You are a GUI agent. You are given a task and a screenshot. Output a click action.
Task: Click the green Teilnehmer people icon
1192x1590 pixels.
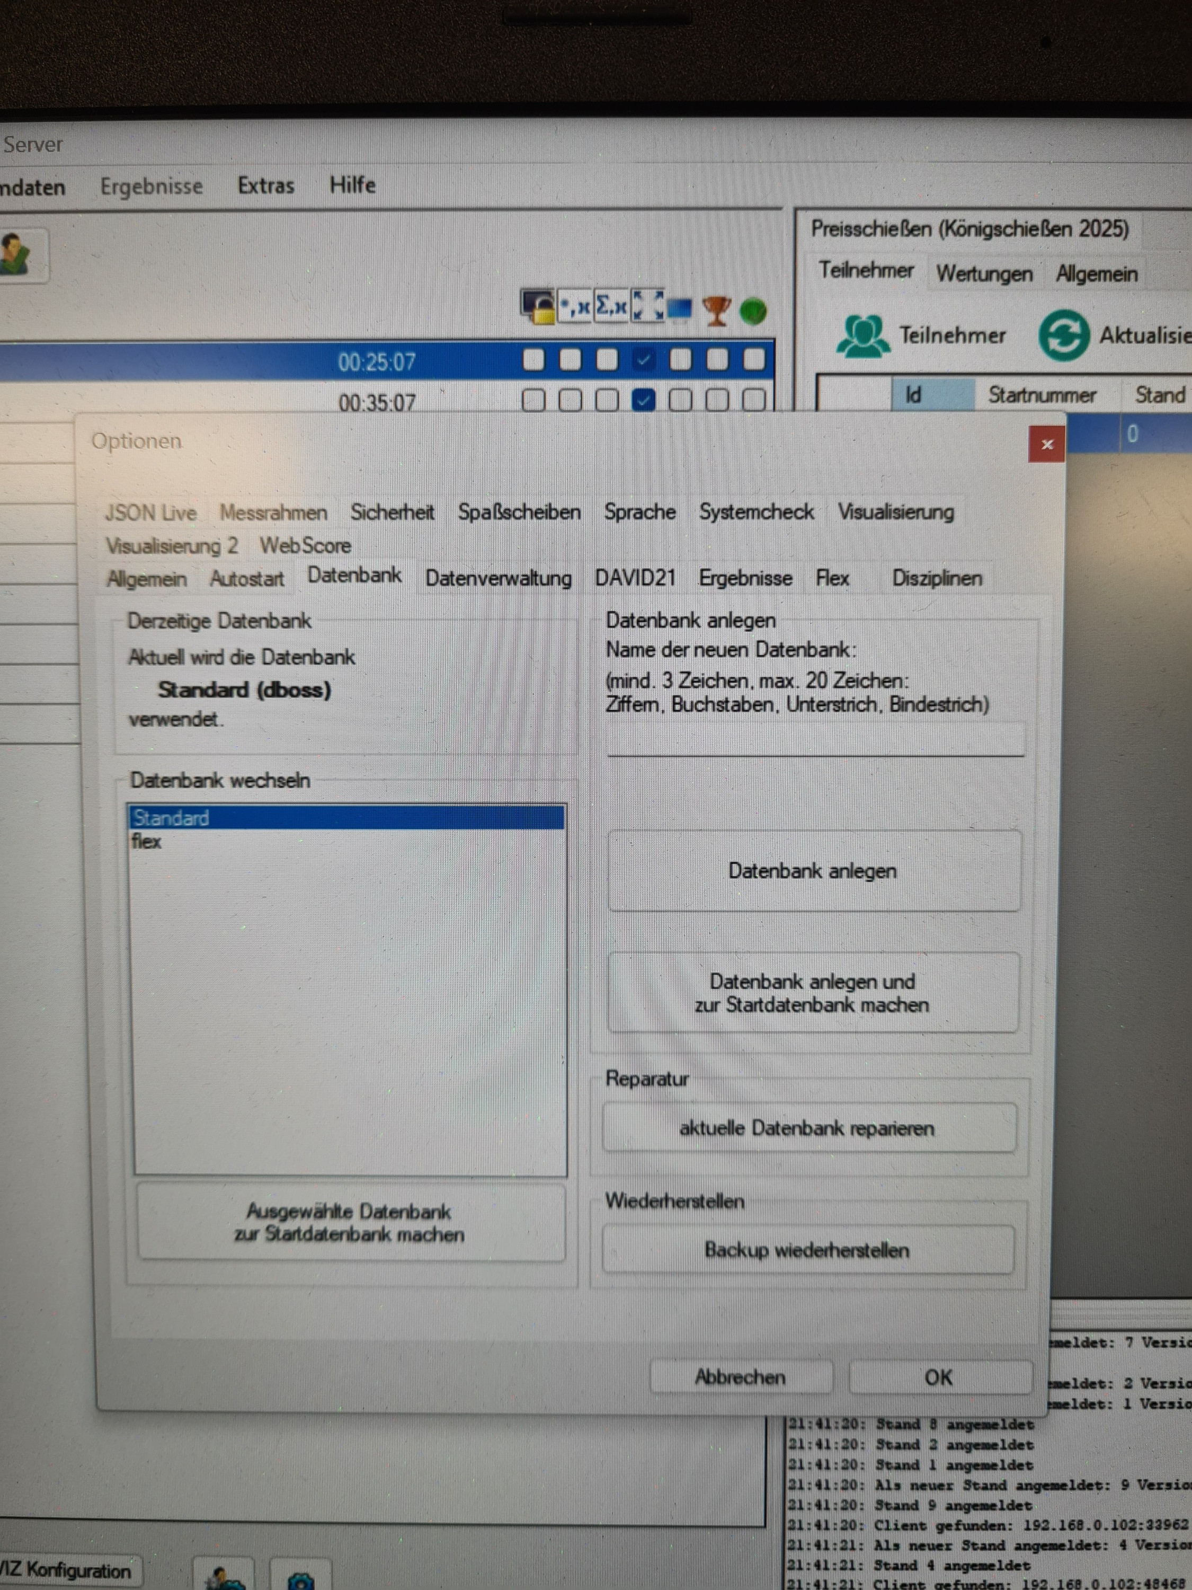click(863, 335)
